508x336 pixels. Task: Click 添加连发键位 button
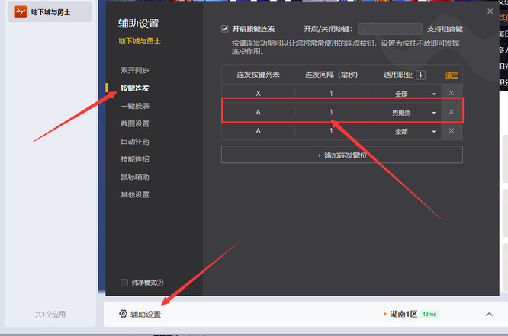coord(342,155)
